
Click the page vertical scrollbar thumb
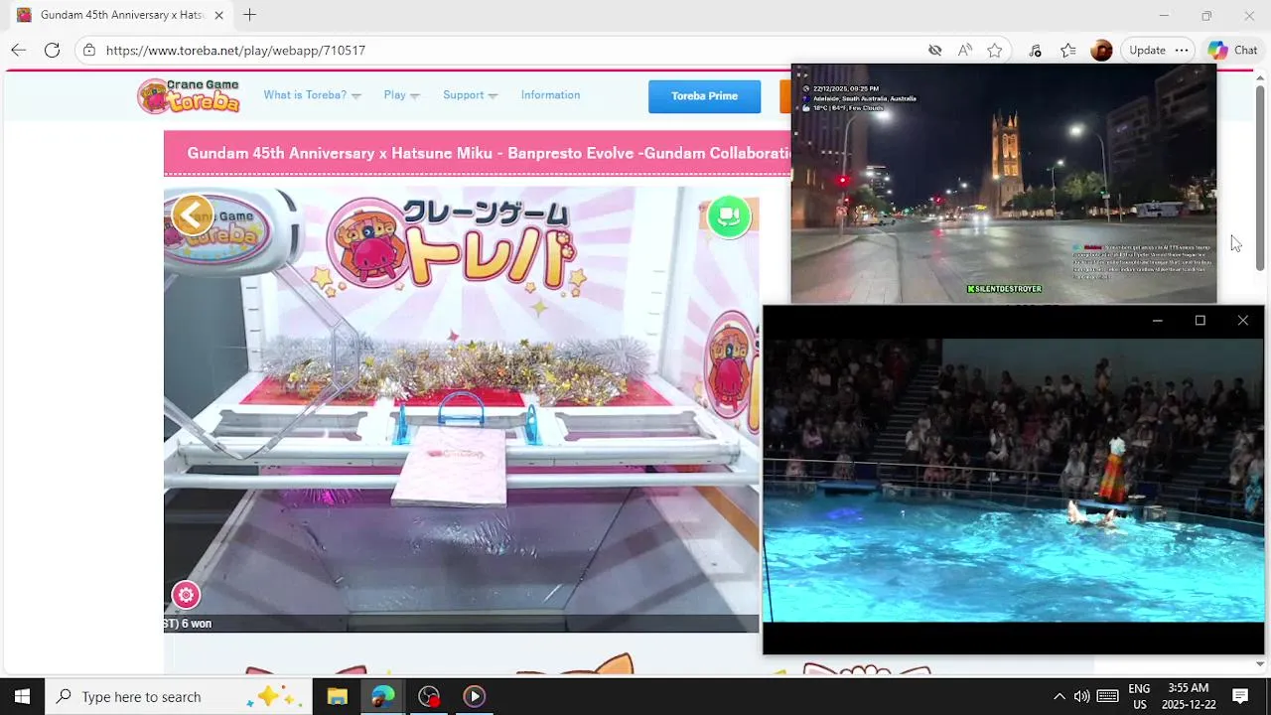pyautogui.click(x=1260, y=178)
